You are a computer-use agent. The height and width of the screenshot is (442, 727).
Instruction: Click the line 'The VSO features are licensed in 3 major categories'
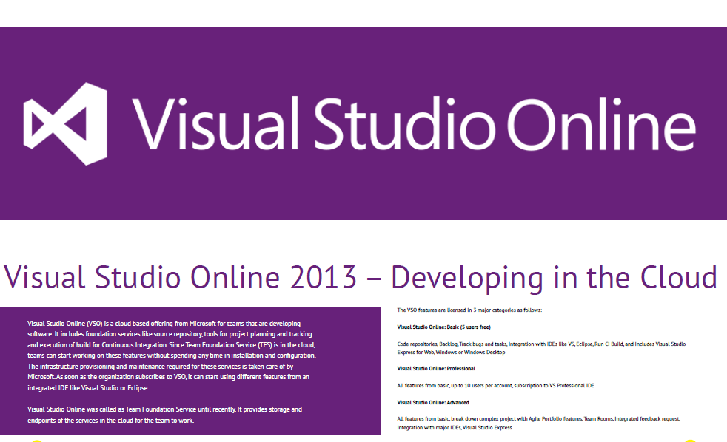tap(469, 310)
